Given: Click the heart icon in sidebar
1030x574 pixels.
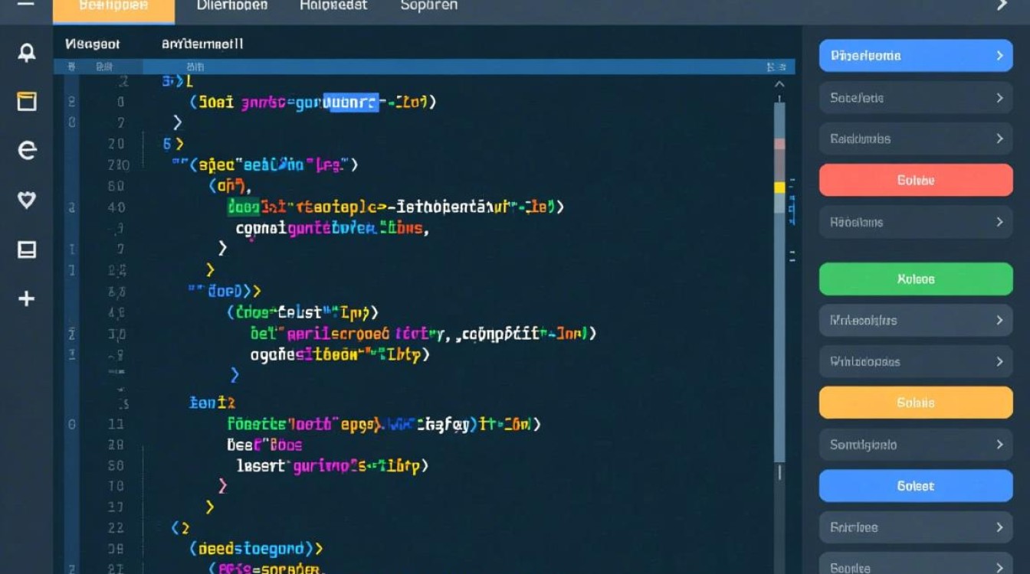Looking at the screenshot, I should coord(27,200).
